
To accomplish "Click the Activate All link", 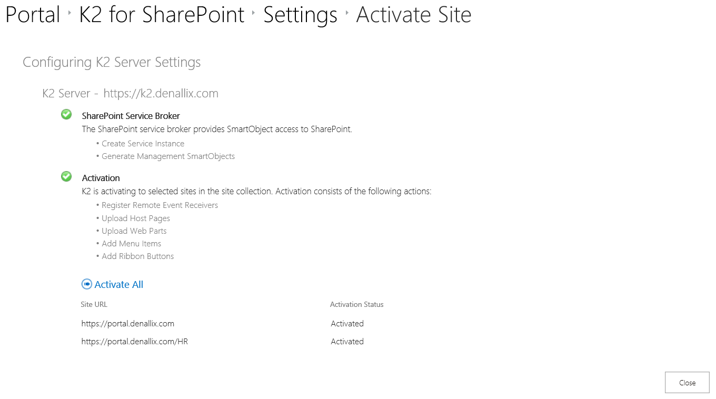I will (118, 285).
